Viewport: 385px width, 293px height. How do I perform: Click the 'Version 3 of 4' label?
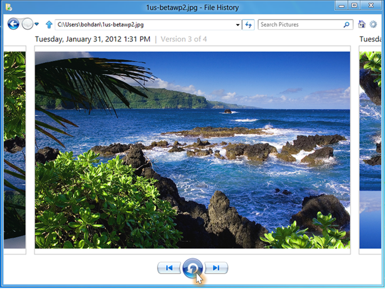184,39
